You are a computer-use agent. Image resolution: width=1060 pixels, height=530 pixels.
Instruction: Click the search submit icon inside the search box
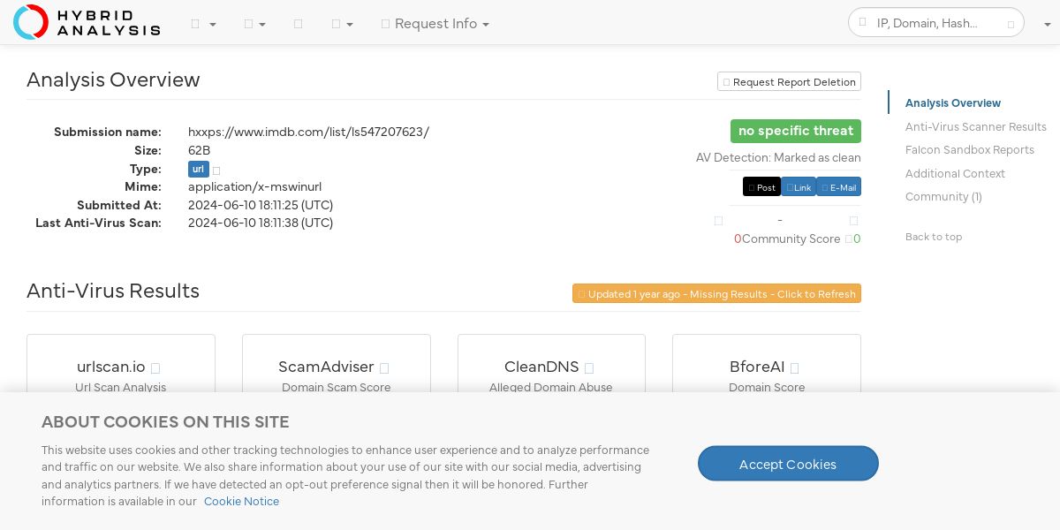1011,24
